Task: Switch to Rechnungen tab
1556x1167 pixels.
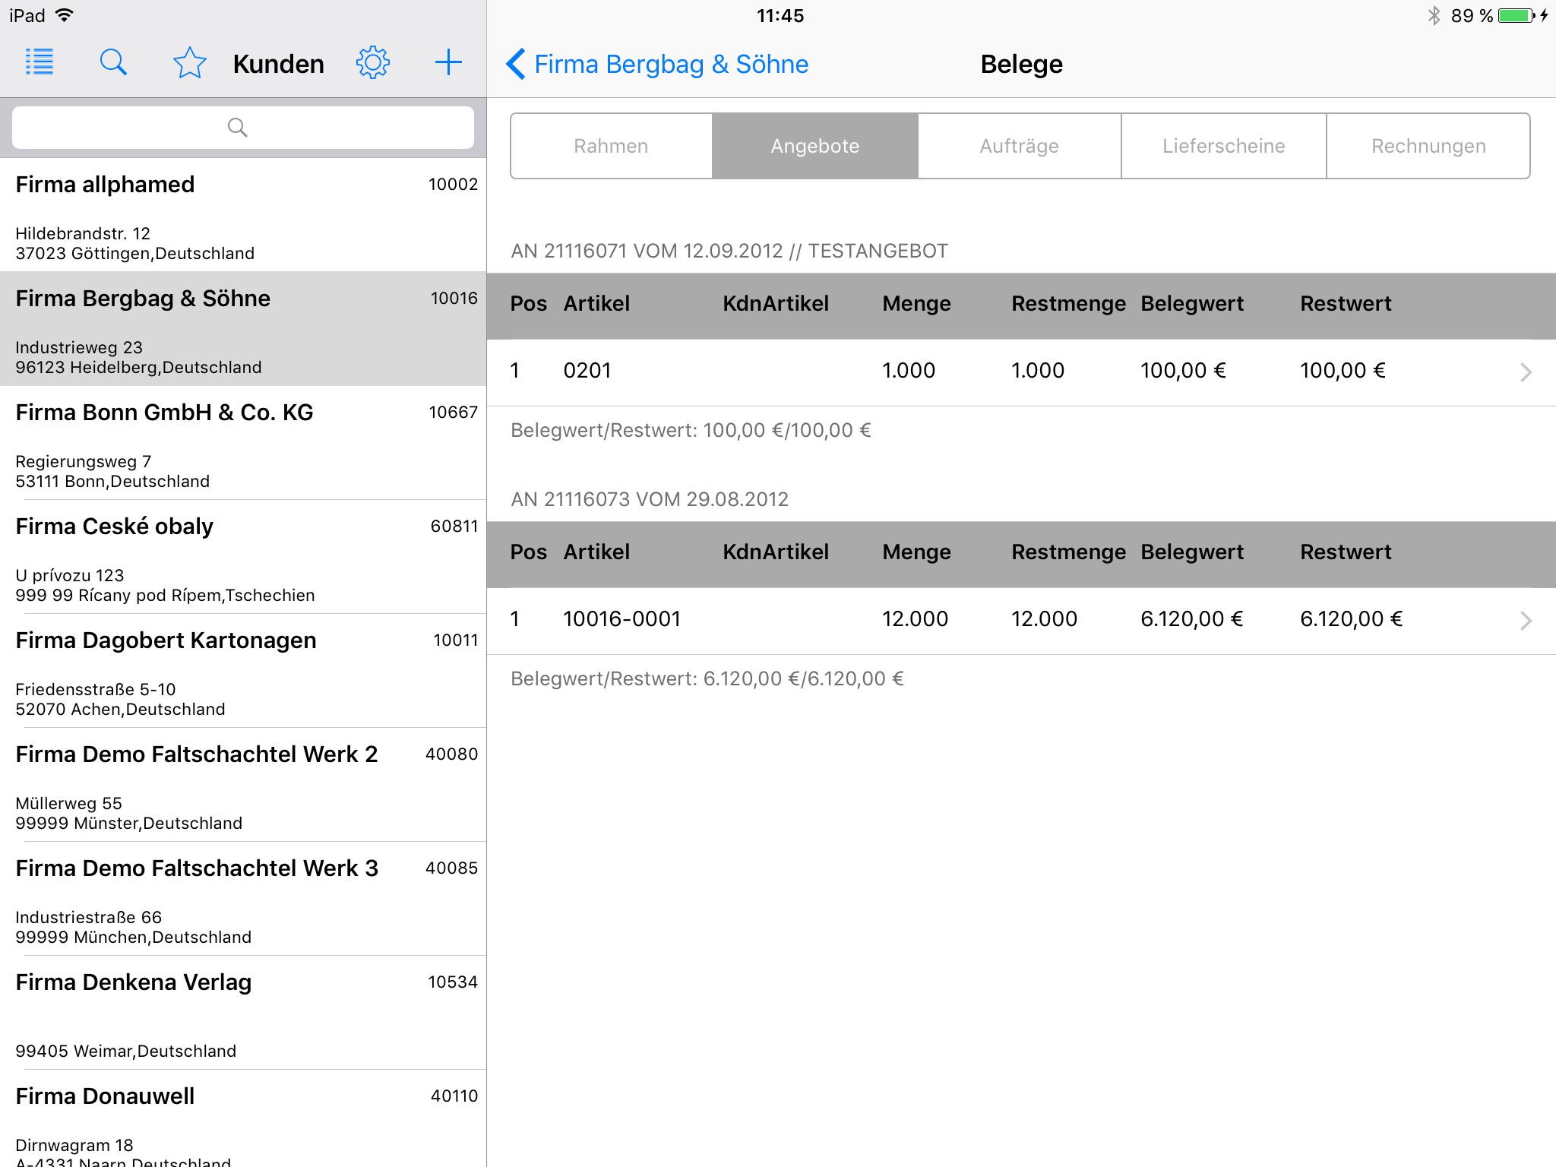Action: [1428, 146]
